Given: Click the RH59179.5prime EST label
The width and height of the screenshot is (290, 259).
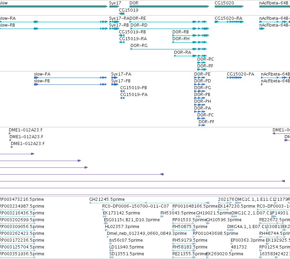Looking at the screenshot, I should tap(190, 240).
